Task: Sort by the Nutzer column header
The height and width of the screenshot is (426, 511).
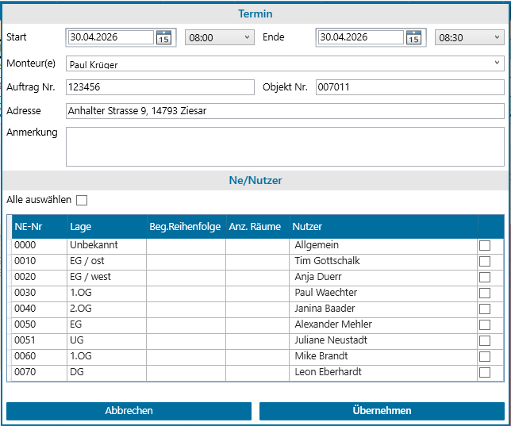Action: pos(383,227)
